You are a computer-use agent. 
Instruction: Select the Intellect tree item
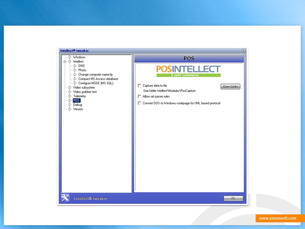coord(78,61)
